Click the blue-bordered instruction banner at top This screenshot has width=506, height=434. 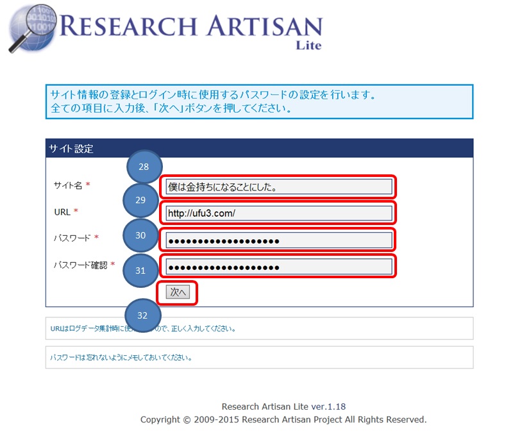point(259,101)
